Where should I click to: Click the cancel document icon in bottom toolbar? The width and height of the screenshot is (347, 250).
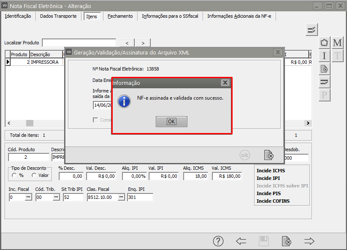pyautogui.click(x=286, y=241)
